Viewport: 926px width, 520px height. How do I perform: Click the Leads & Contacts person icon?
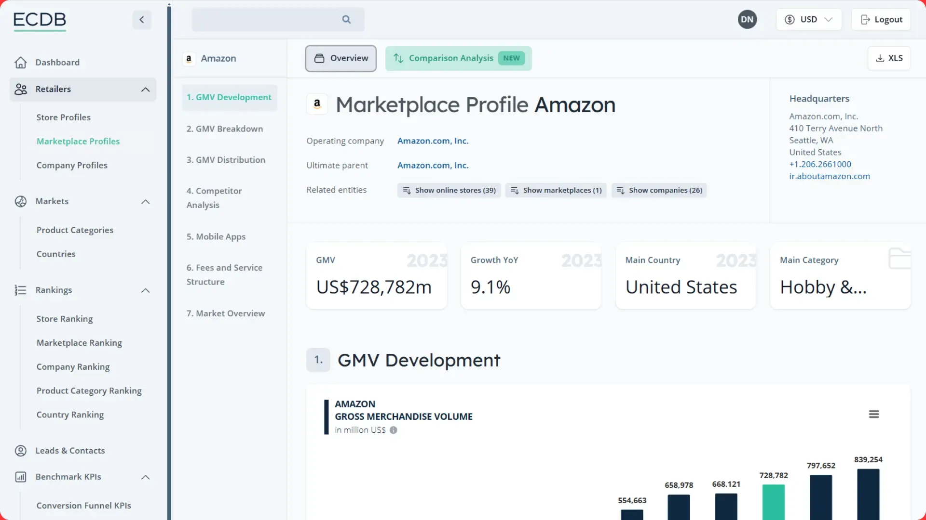coord(21,451)
